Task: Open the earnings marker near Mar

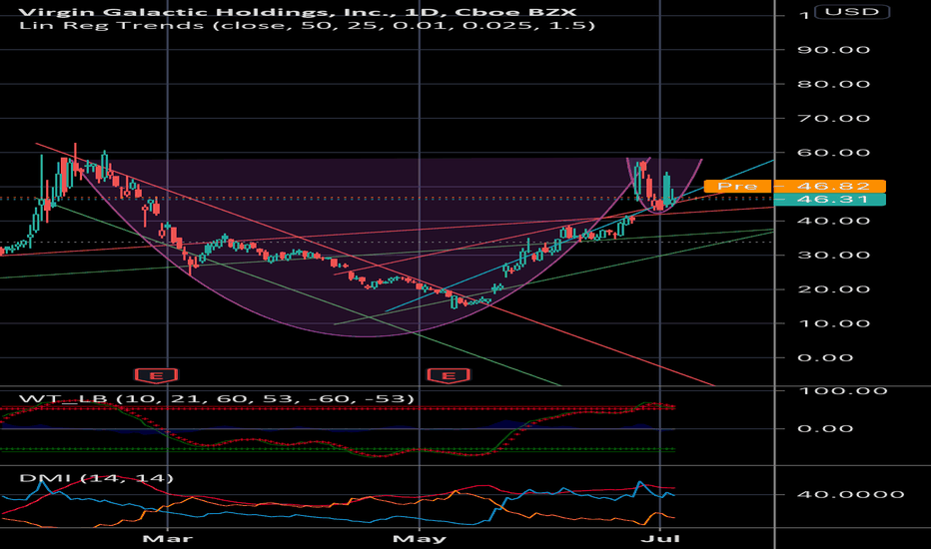Action: click(156, 375)
